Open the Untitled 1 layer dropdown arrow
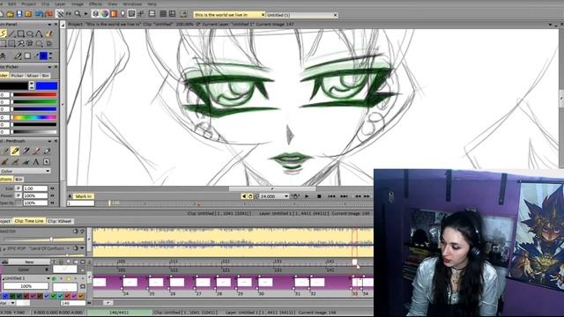Screen dimensions: 564x317 coord(48,278)
